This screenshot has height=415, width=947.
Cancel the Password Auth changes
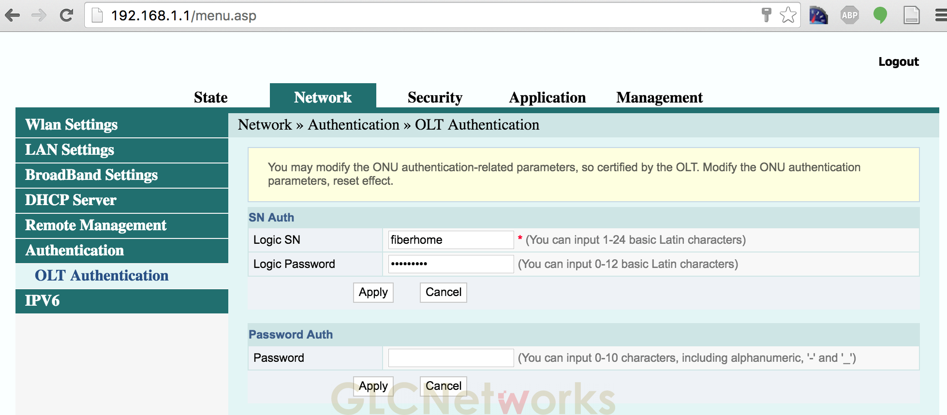tap(443, 386)
